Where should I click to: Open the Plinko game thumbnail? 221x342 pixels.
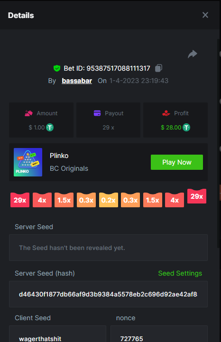click(x=28, y=162)
